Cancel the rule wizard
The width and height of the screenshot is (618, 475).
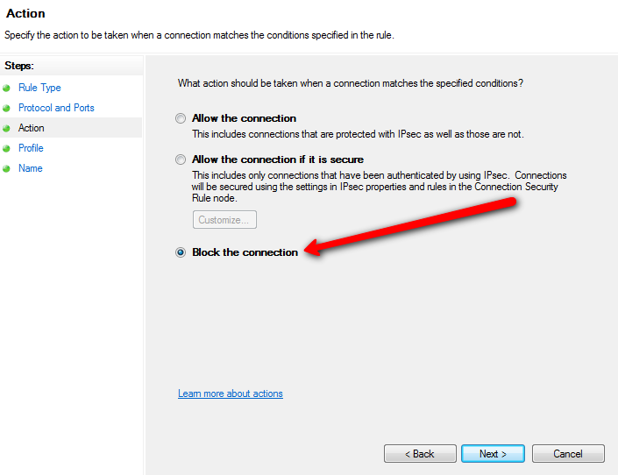point(568,454)
